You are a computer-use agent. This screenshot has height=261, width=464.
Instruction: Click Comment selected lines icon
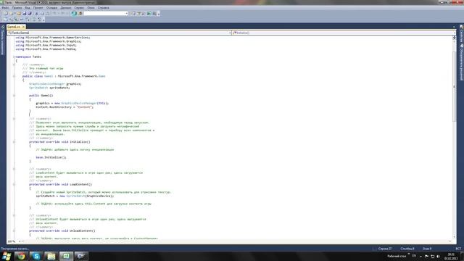point(34,20)
